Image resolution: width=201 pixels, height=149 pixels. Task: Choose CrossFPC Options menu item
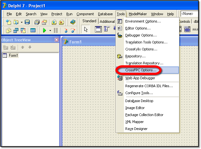pyautogui.click(x=147, y=70)
